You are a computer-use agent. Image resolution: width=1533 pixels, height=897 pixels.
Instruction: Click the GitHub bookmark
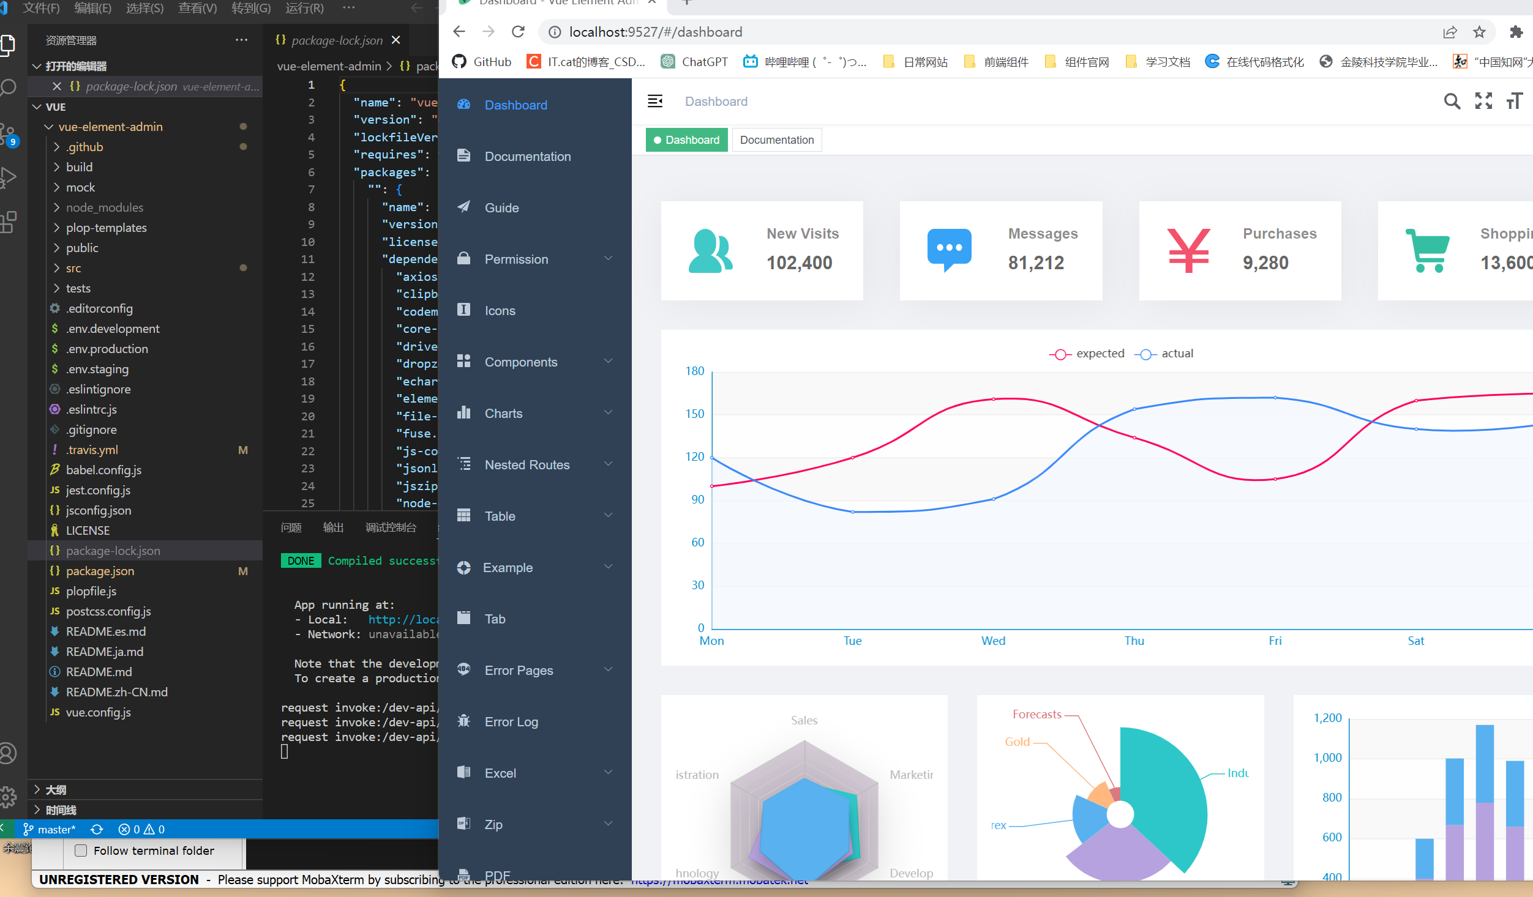pyautogui.click(x=482, y=62)
